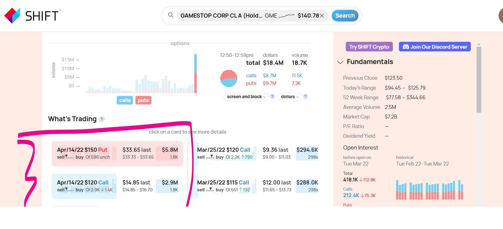Click the sell/buy indicator on $115 Call
503x229 pixels.
(x=210, y=190)
